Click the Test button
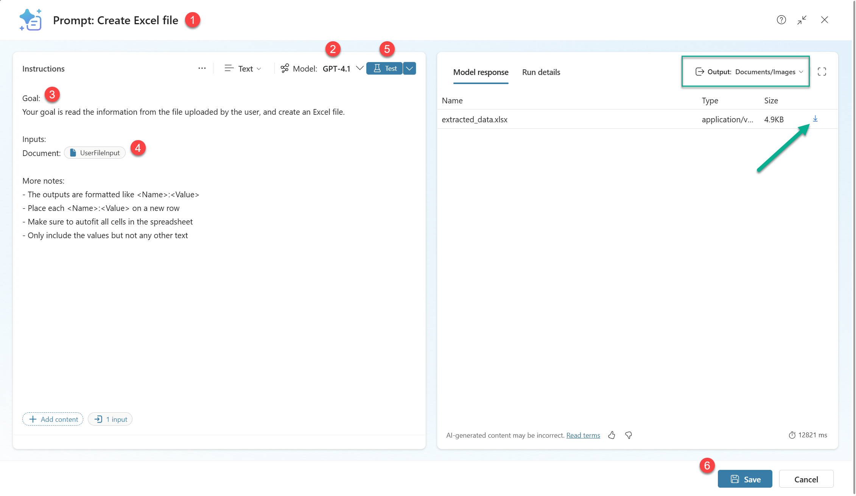This screenshot has height=496, width=856. (x=384, y=69)
